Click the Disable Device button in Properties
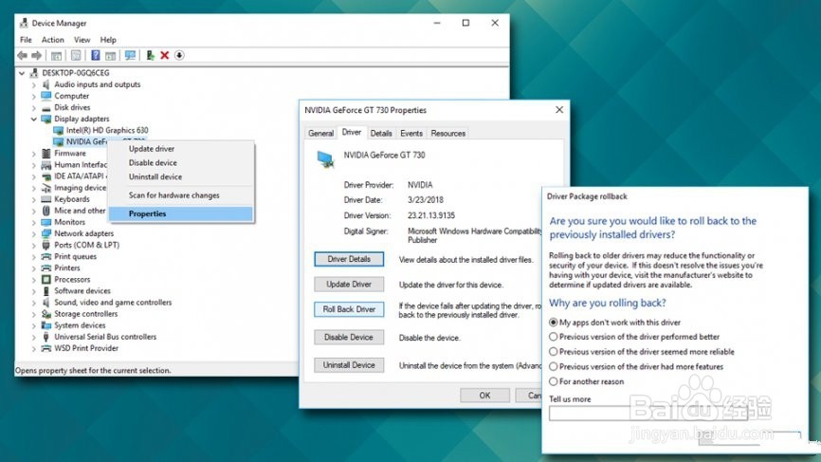Viewport: 821px width, 462px height. 349,338
